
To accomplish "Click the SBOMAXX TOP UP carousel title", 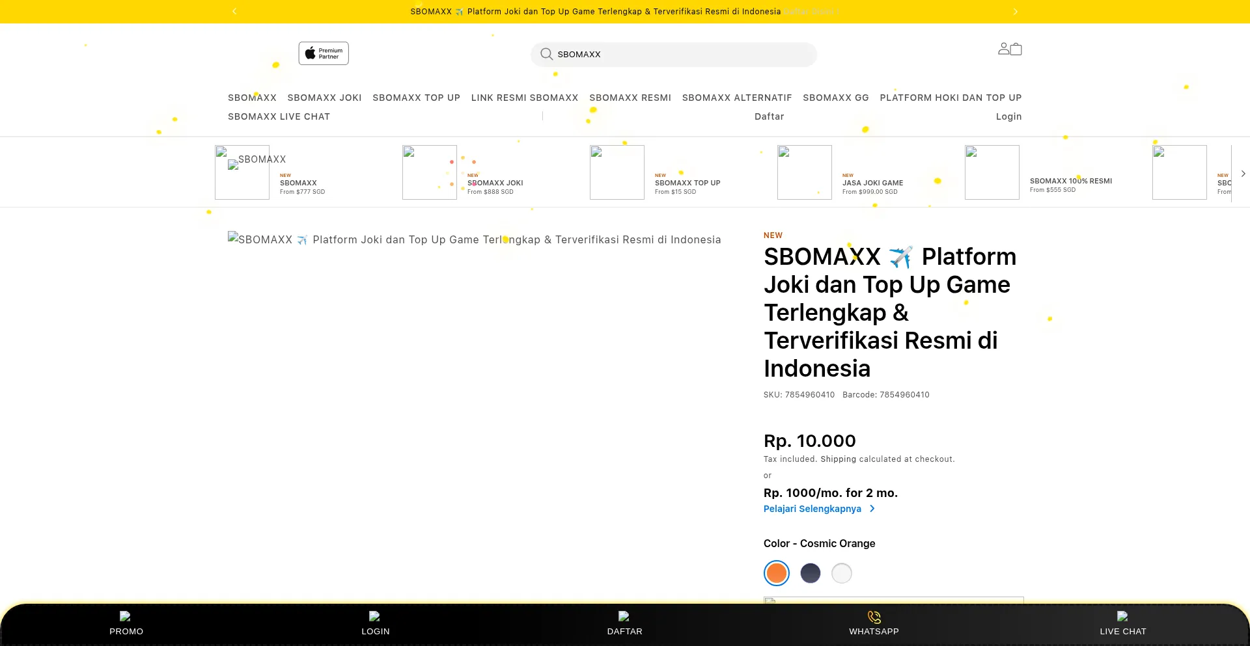I will 687,183.
